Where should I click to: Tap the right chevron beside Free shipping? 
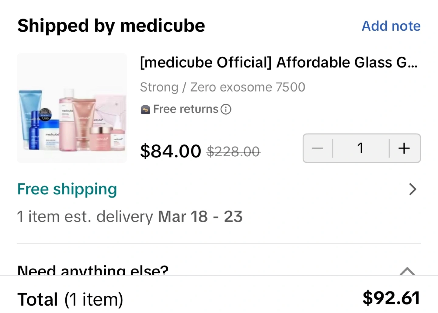pyautogui.click(x=412, y=189)
